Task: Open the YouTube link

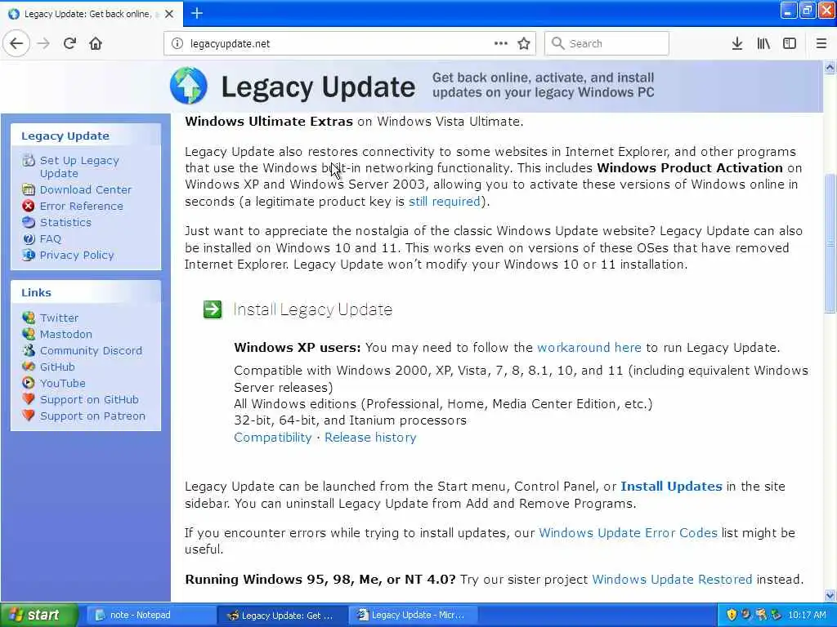Action: (62, 384)
